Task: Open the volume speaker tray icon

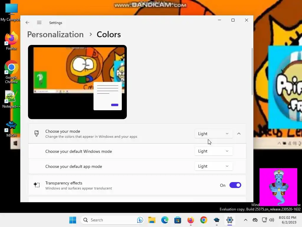Action: [x=272, y=220]
